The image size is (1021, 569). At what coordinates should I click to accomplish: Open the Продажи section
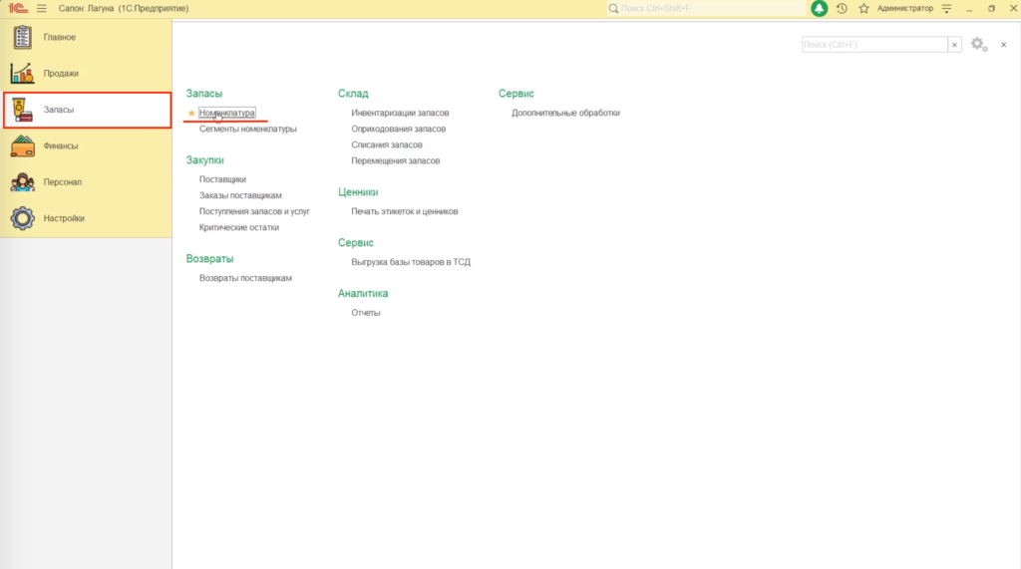(x=88, y=73)
